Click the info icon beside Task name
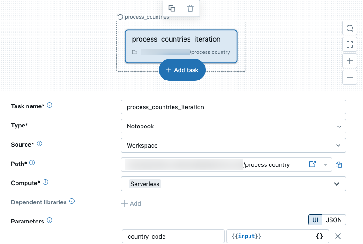Viewport: 363px width, 244px height. (49, 106)
